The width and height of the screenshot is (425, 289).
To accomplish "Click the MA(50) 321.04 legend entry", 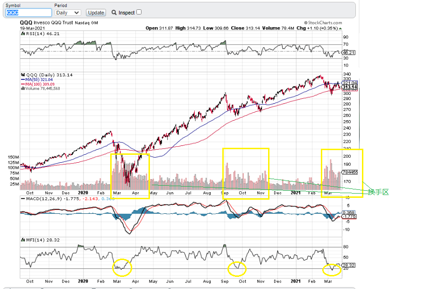I will pos(37,79).
